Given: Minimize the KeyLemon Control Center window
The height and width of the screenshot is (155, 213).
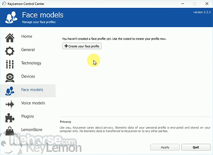Looking at the screenshot, I should point(183,4).
